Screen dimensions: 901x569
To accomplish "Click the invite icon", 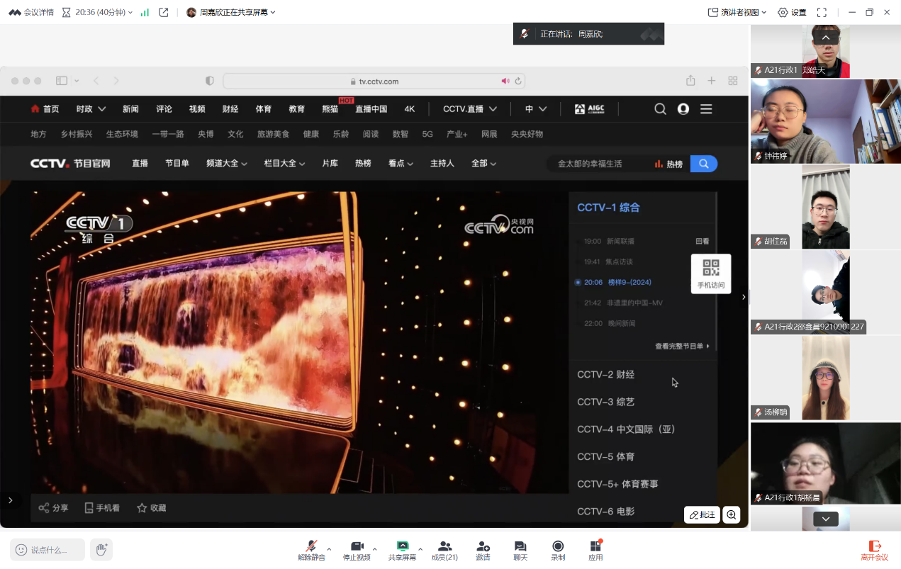I will coord(483,546).
